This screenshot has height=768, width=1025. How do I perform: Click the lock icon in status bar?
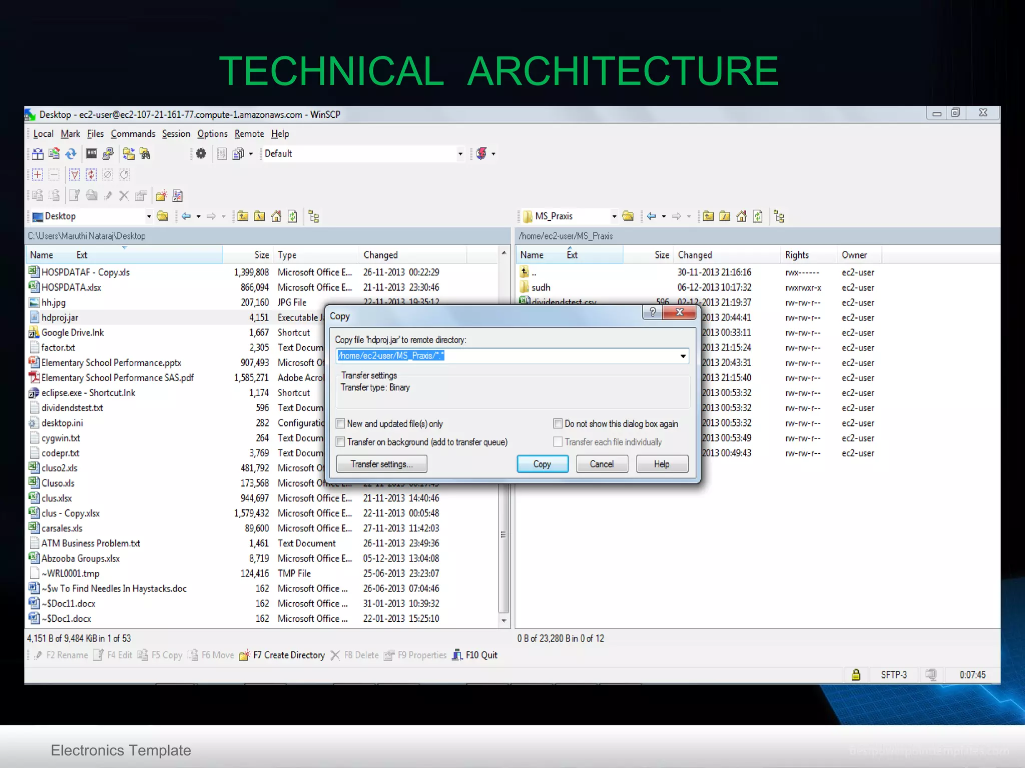[x=856, y=675]
